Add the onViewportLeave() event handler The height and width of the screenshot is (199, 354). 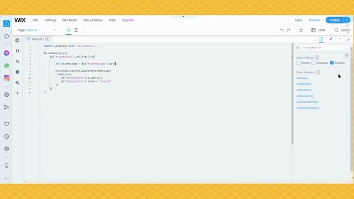(308, 108)
